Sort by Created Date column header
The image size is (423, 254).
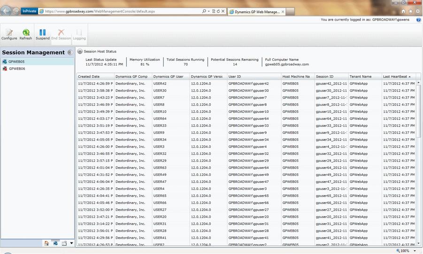click(95, 77)
